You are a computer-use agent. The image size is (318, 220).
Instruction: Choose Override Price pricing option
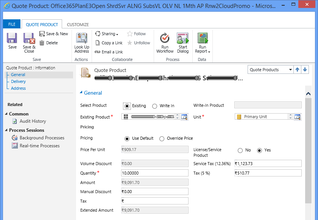tap(162, 139)
